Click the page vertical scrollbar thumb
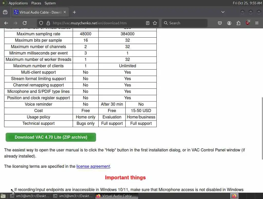 click(x=262, y=128)
